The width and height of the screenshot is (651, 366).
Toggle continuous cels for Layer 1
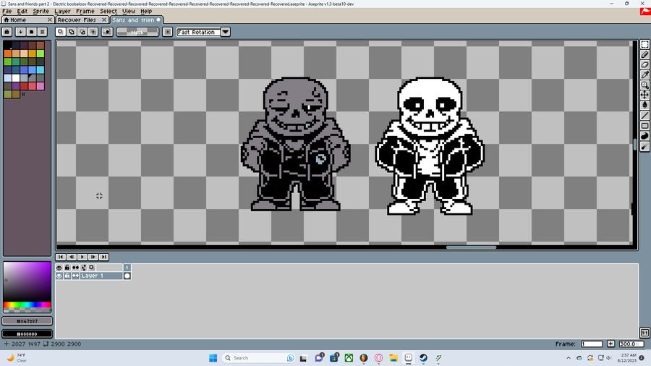75,276
